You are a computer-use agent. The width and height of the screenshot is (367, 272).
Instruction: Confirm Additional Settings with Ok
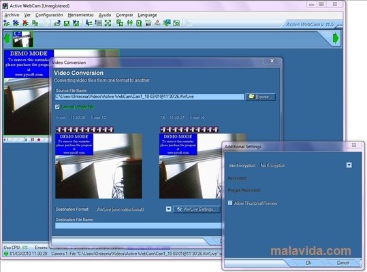point(308,263)
